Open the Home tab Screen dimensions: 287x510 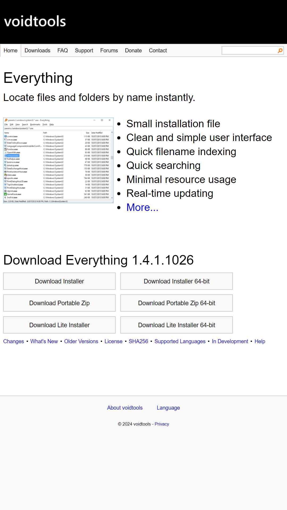point(11,50)
